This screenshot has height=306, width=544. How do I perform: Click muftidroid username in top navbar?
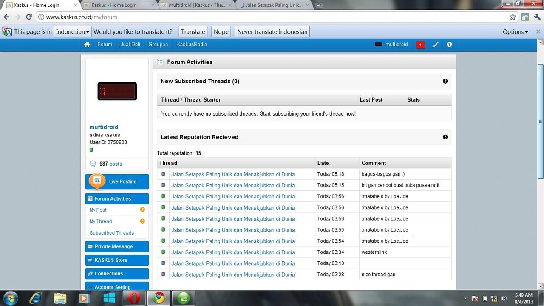pos(396,45)
